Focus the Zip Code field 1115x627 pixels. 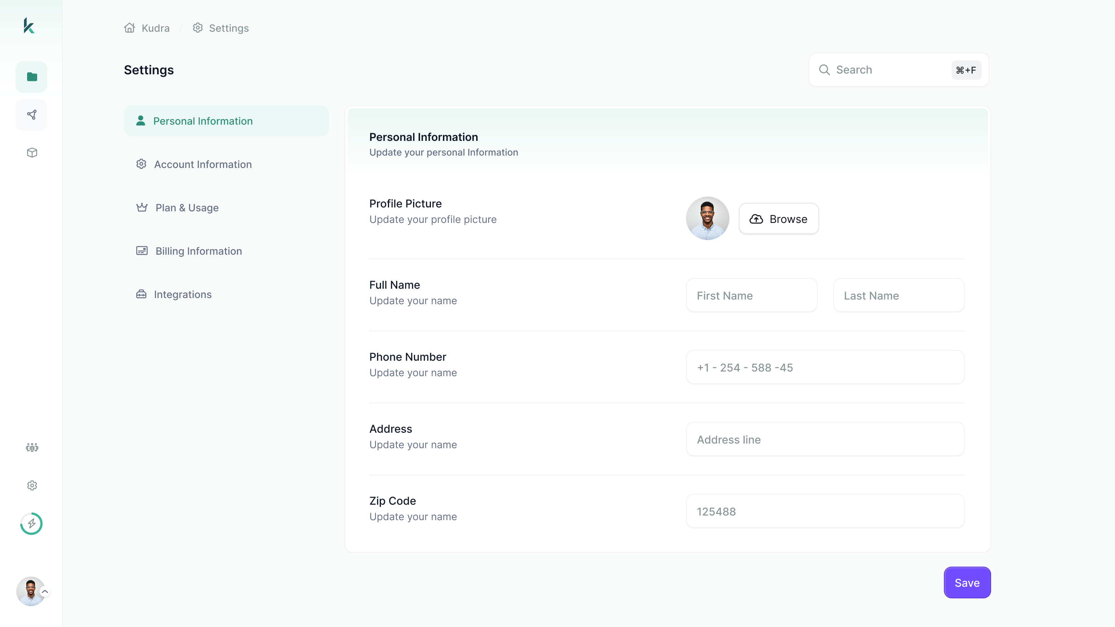coord(825,511)
